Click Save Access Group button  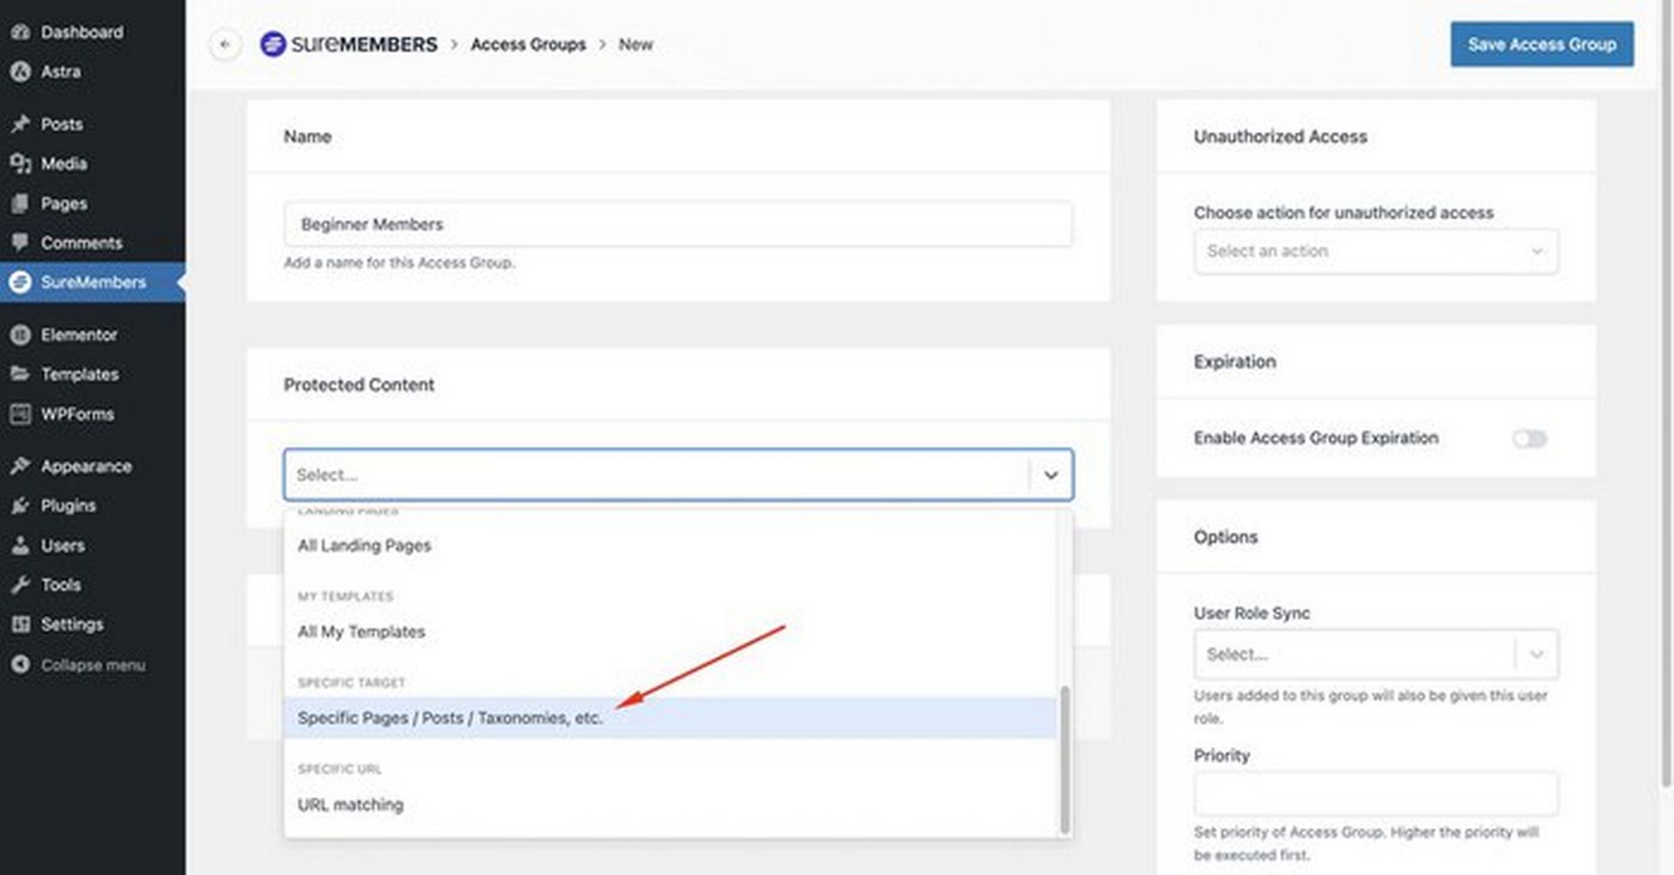pyautogui.click(x=1542, y=45)
